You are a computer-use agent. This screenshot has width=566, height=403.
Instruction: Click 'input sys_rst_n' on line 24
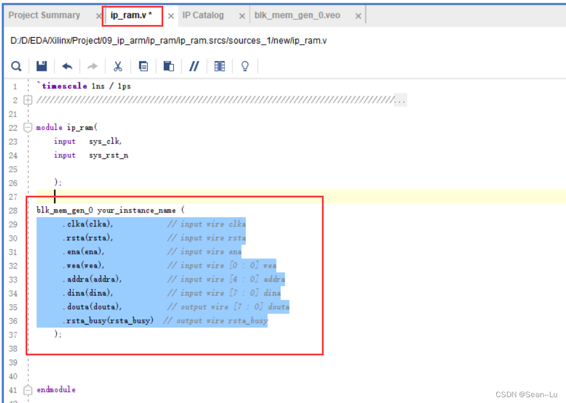click(x=91, y=155)
